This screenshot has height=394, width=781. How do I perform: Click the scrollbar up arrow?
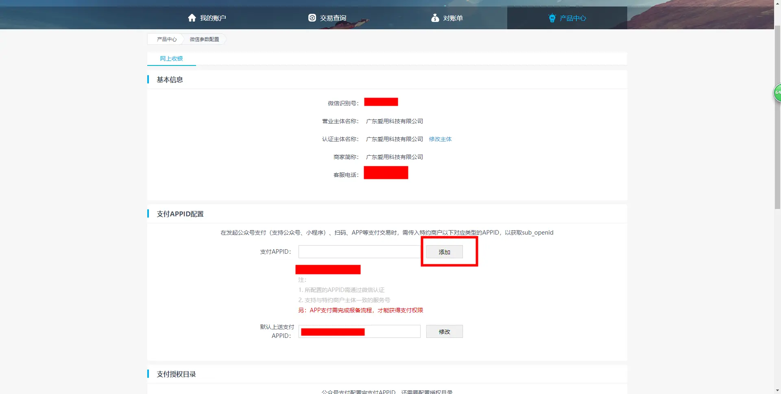[777, 3]
